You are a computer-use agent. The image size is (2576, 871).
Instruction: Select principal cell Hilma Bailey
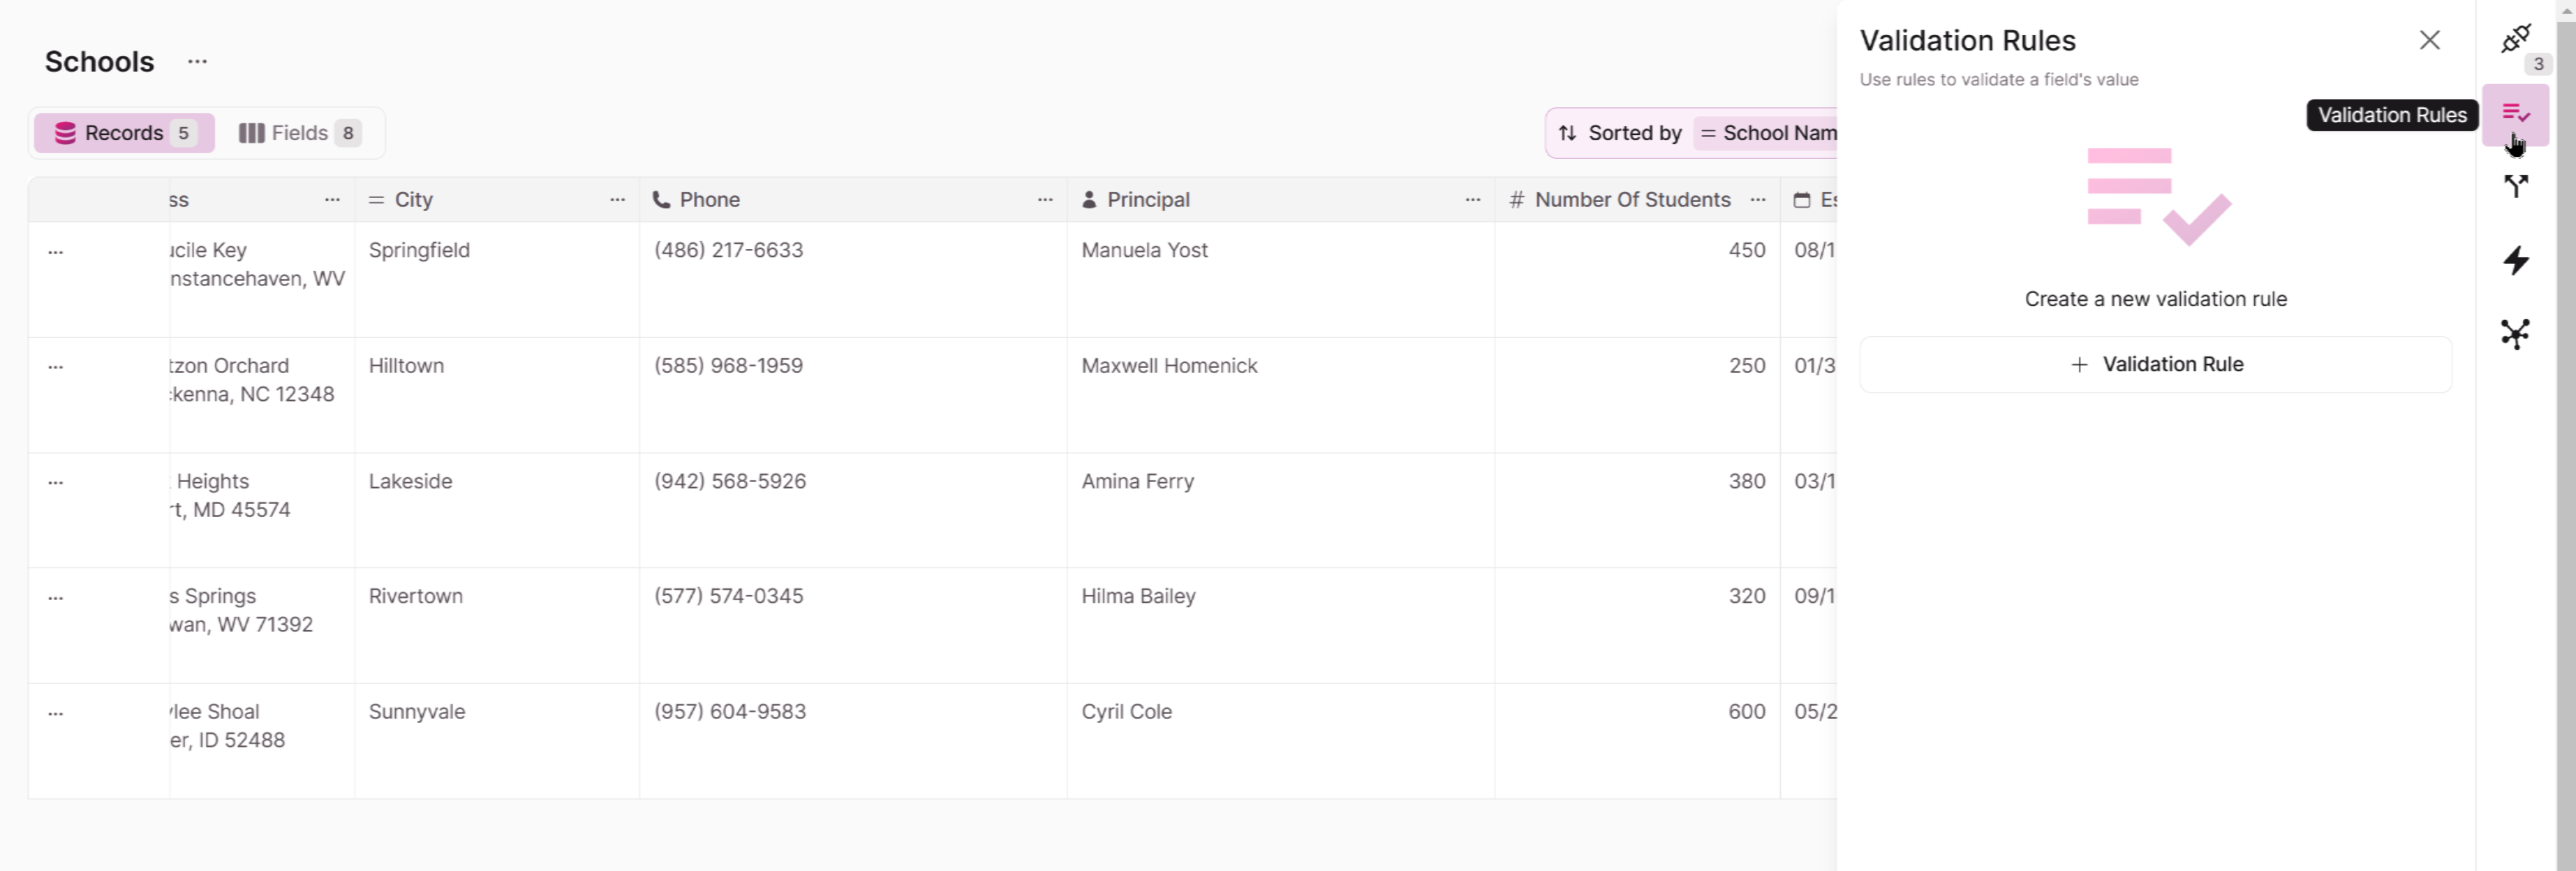tap(1281, 625)
